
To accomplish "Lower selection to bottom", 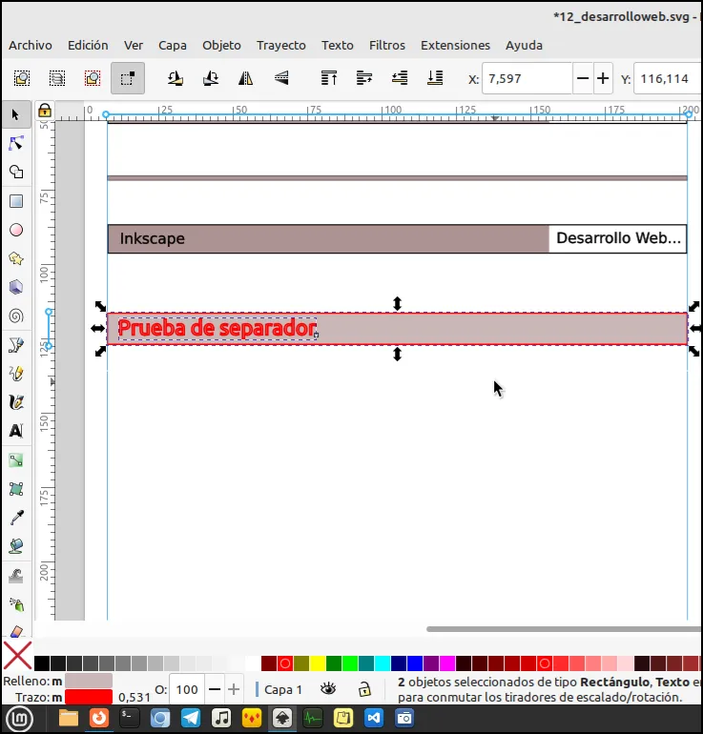I will pos(435,78).
